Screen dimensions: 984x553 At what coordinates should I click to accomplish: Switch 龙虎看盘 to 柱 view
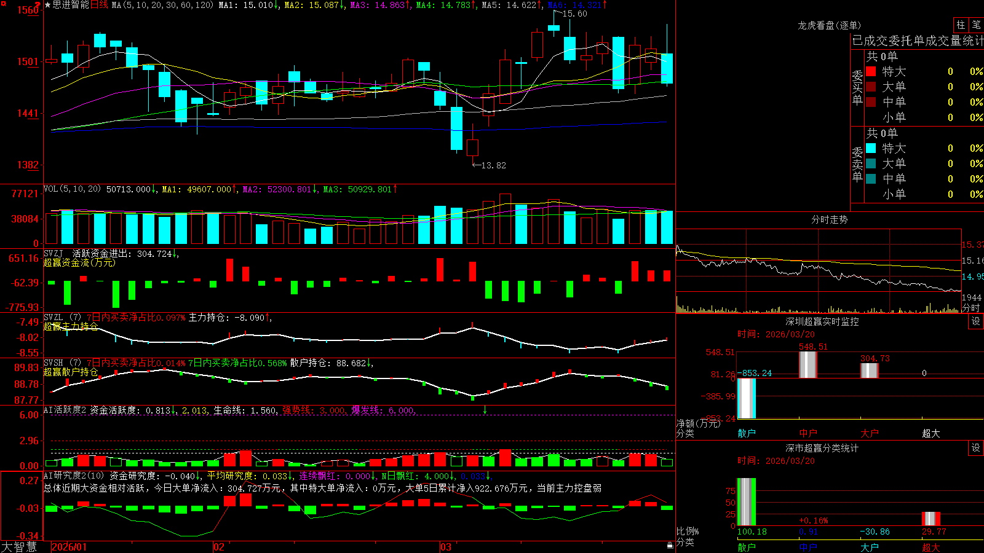coord(961,25)
